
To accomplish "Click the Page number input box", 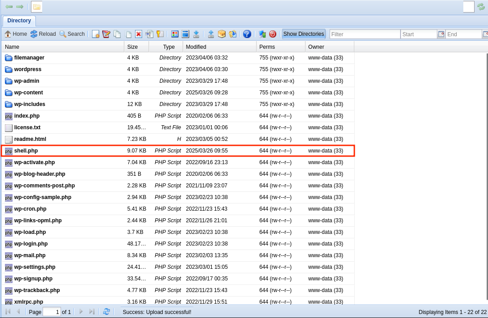I will (x=52, y=312).
